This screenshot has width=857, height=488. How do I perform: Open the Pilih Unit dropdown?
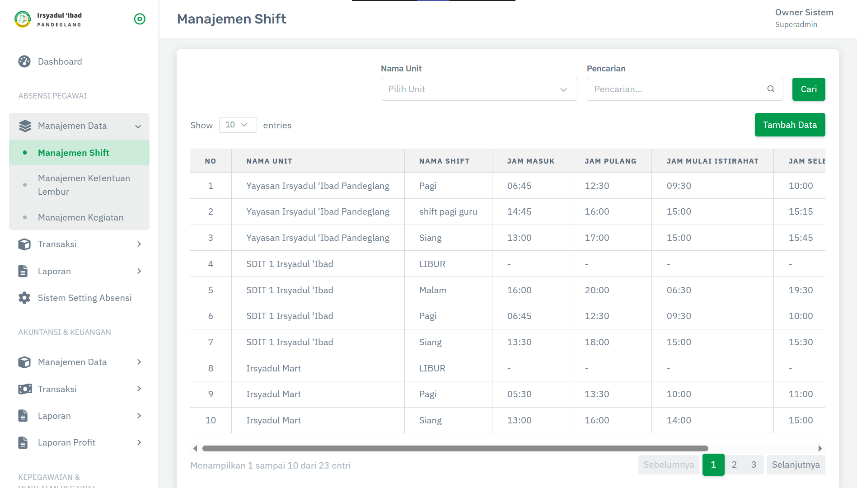point(479,89)
